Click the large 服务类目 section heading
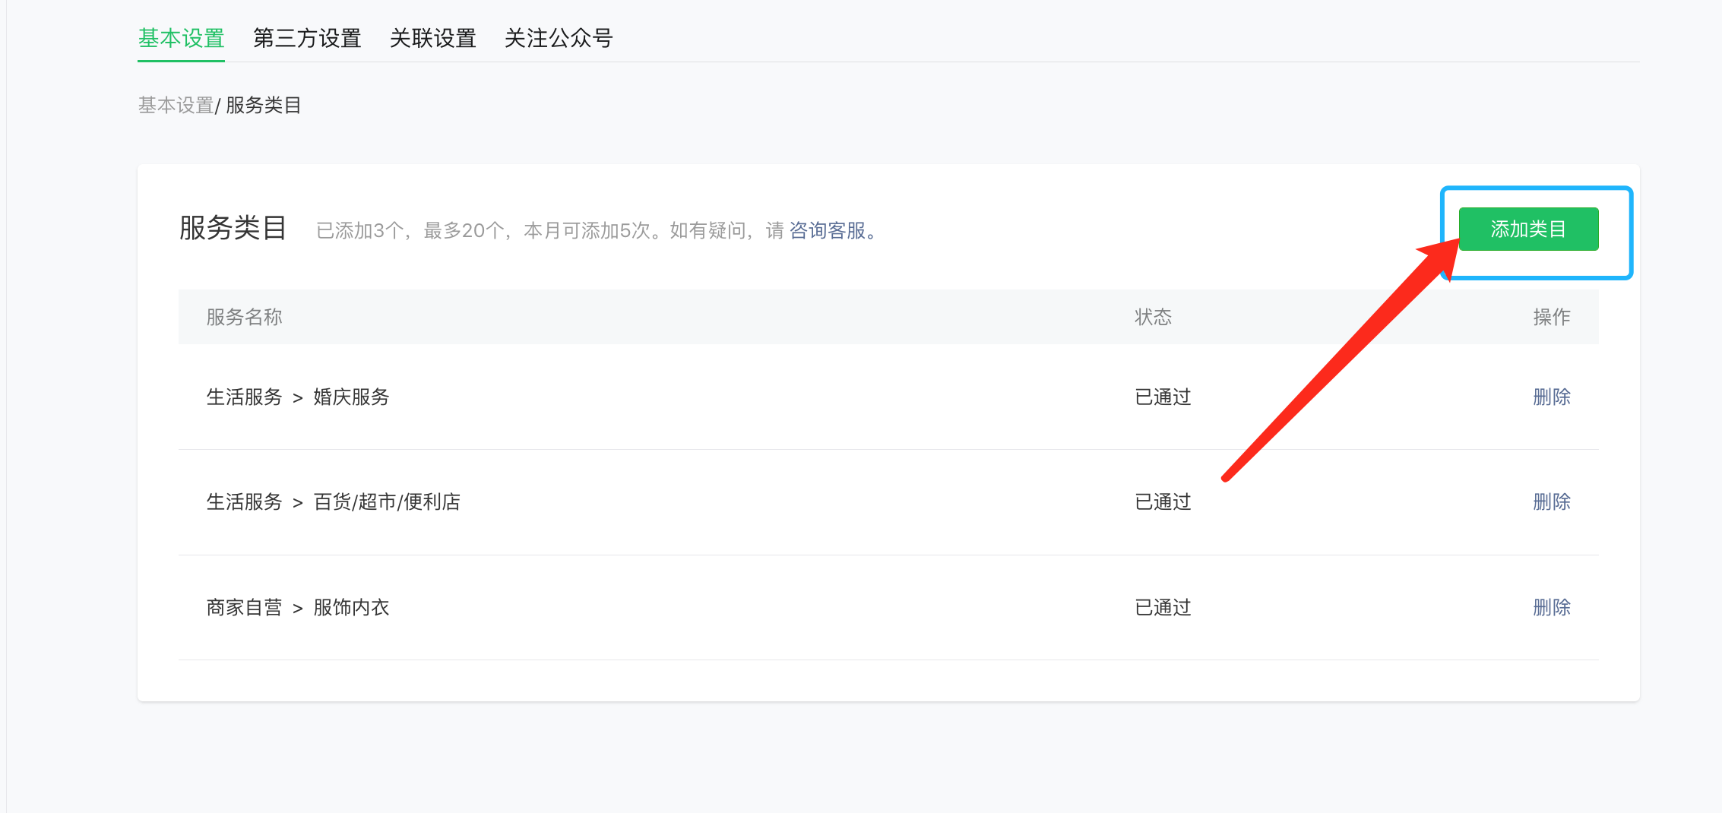Screen dimensions: 1722x813 233,228
